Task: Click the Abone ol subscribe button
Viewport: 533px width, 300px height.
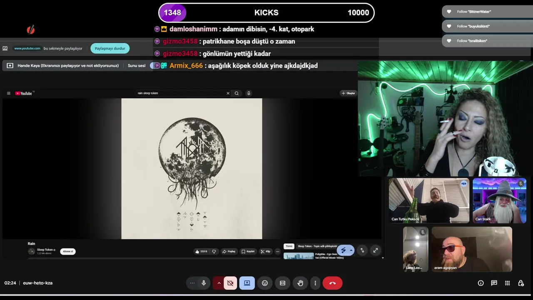Action: coord(68,251)
